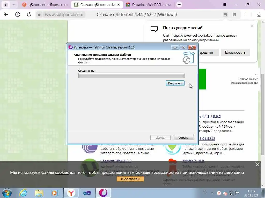This screenshot has height=198, width=265.
Task: Switch to Telamon Cleaner taskbar icon
Action: (103, 193)
